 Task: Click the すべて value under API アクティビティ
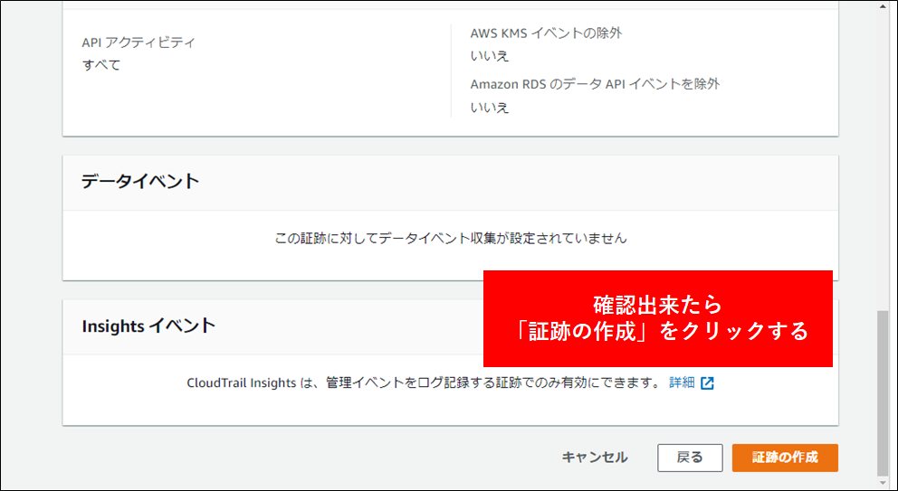101,65
